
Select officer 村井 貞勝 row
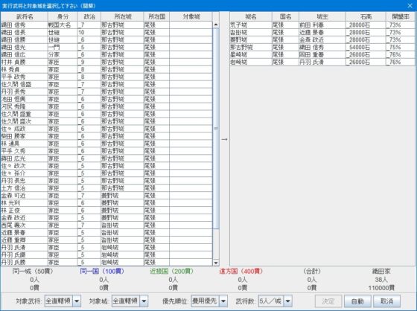[x=106, y=62]
